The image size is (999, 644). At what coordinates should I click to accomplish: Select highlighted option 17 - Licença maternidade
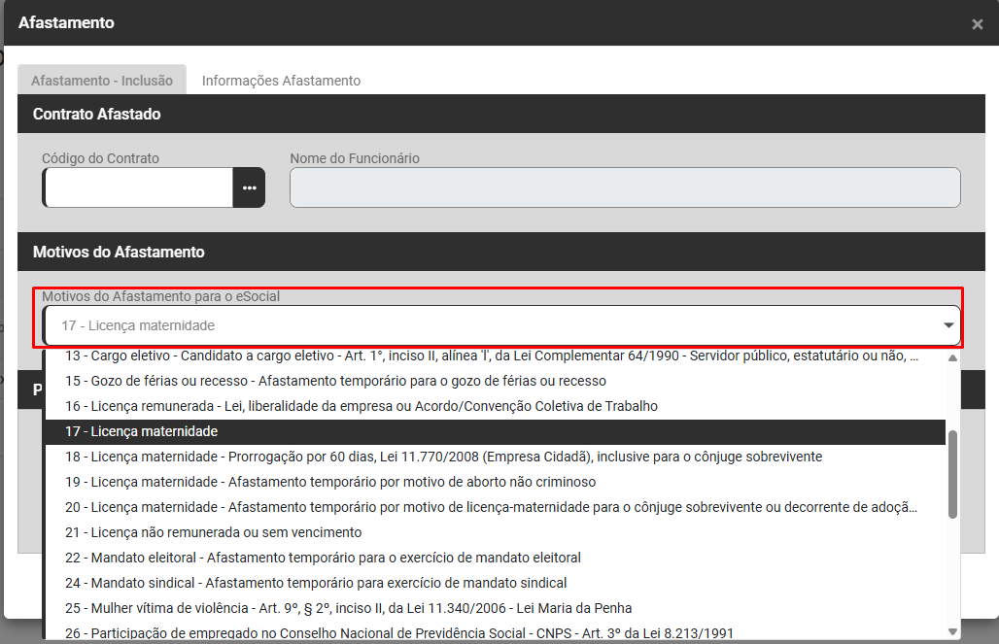[141, 431]
